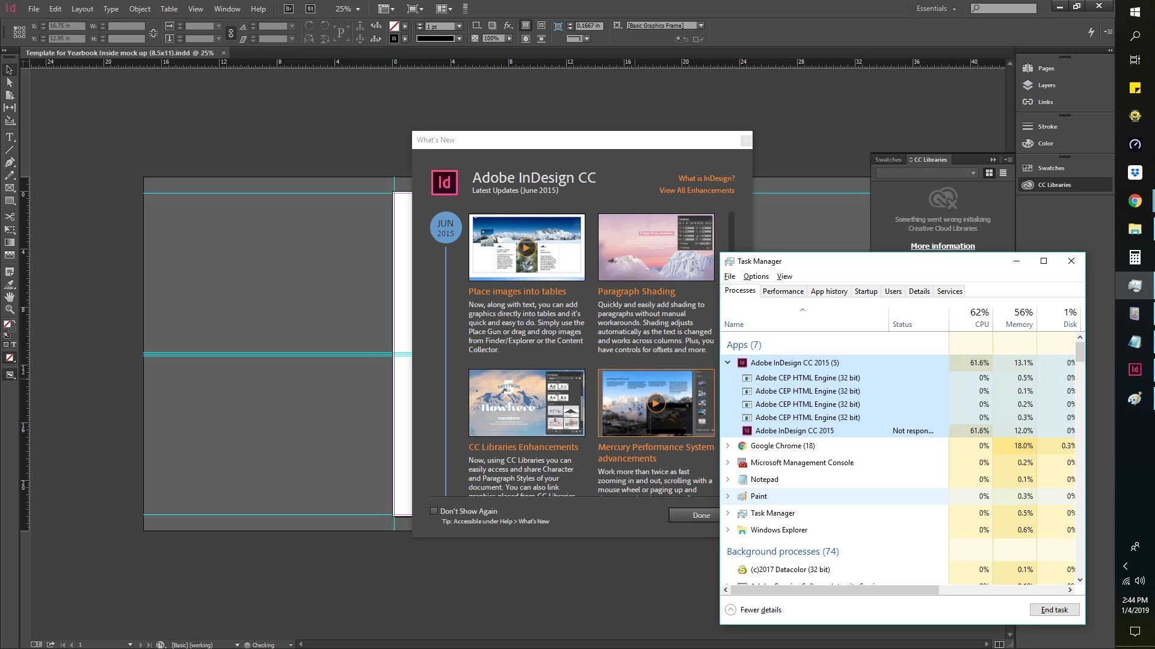Image resolution: width=1155 pixels, height=649 pixels.
Task: Select the Zoom magnifier tool
Action: pos(10,309)
